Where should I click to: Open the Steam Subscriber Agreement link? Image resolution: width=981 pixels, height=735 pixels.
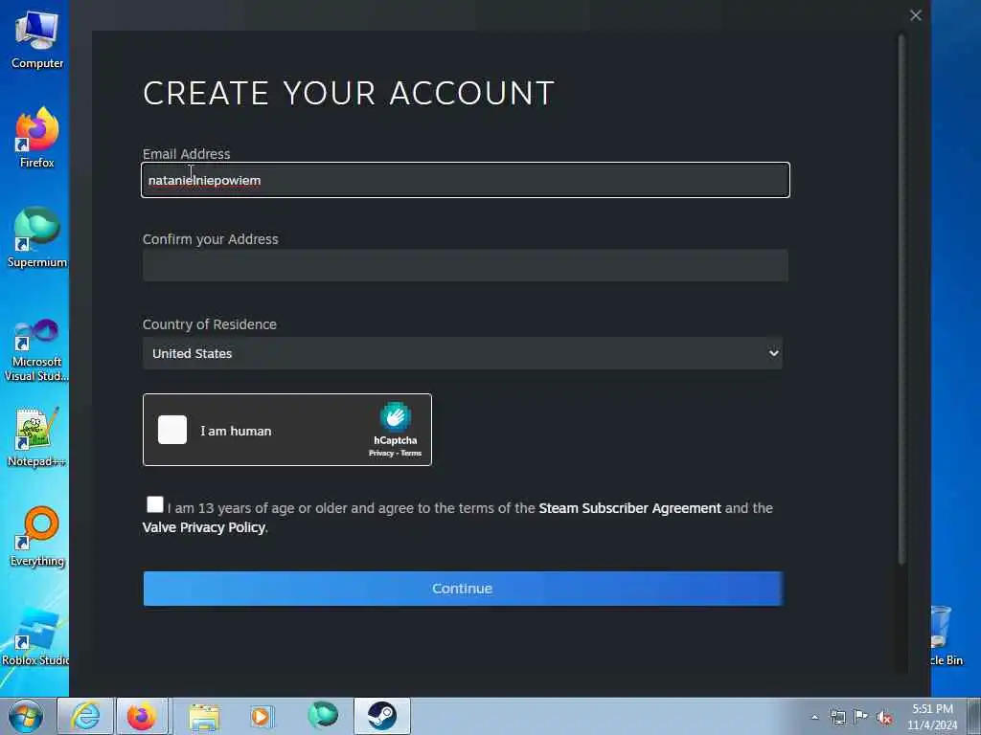[x=629, y=508]
